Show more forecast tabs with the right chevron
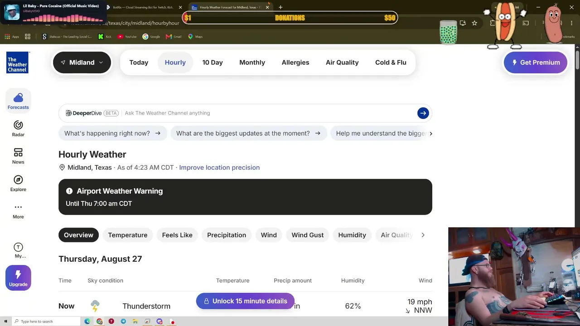 423,235
